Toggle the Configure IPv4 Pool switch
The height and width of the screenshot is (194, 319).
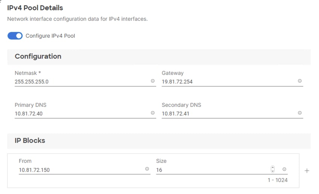15,36
